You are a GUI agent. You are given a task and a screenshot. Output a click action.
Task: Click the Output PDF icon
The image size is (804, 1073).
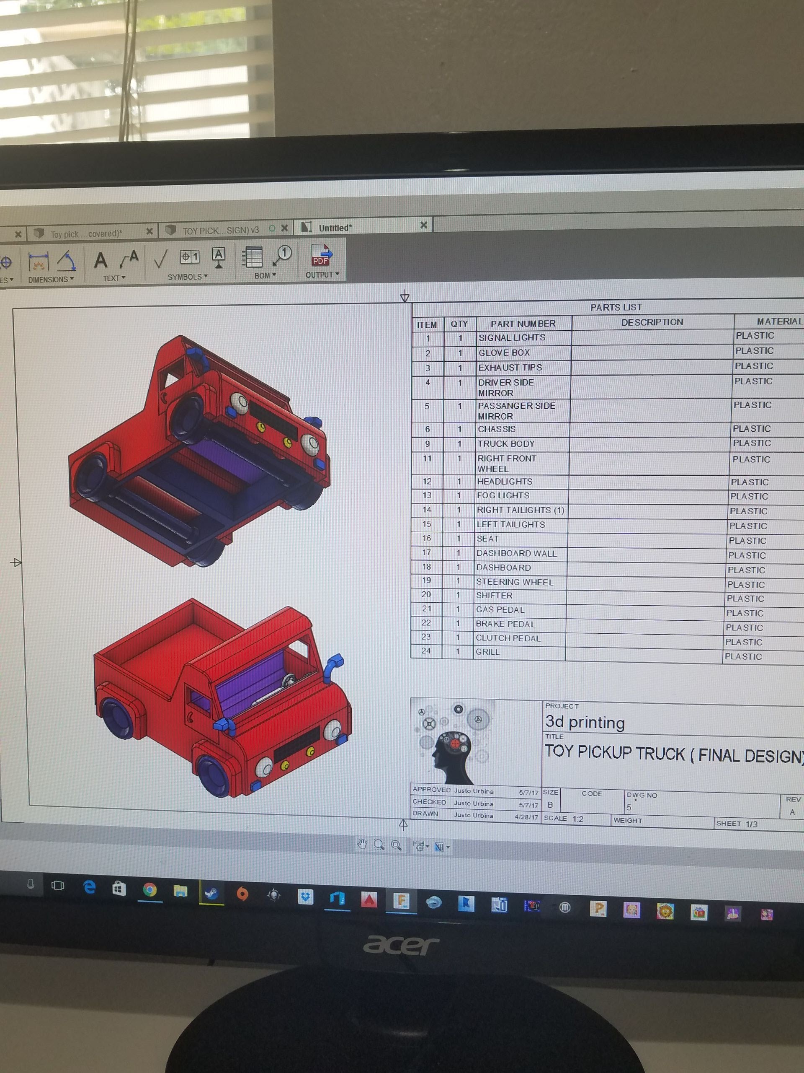[321, 255]
